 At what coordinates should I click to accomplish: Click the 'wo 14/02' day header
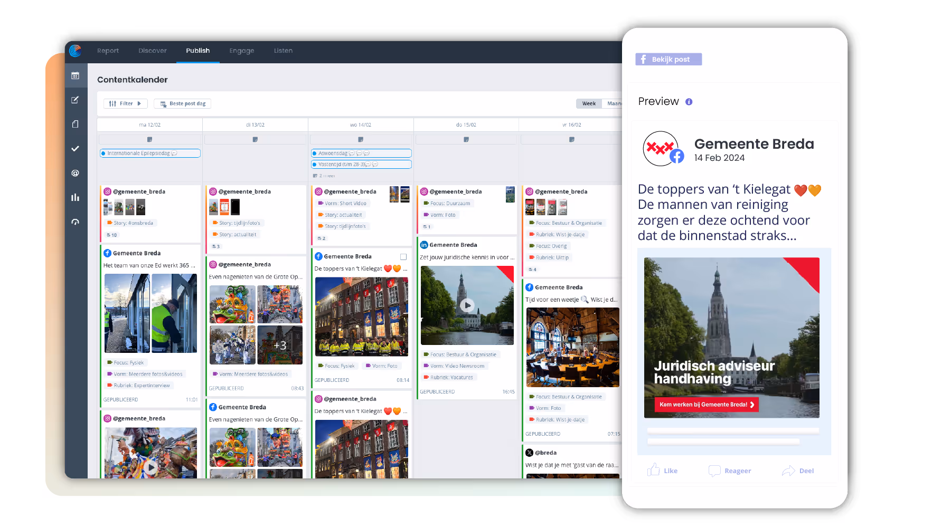(x=361, y=125)
